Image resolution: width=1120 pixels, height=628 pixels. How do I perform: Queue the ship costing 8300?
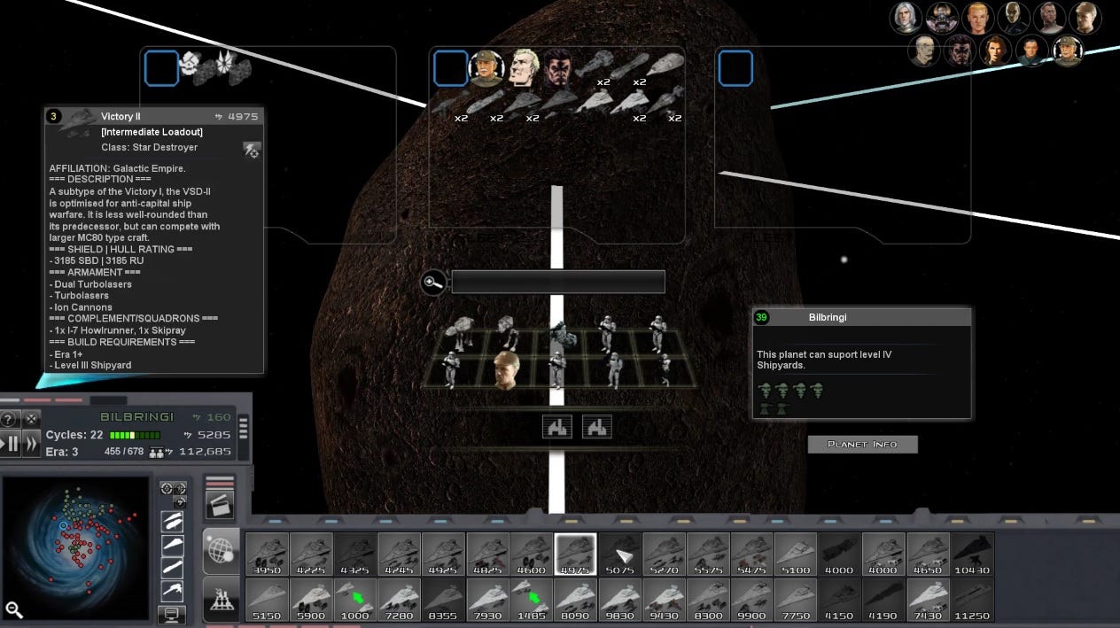click(x=708, y=601)
